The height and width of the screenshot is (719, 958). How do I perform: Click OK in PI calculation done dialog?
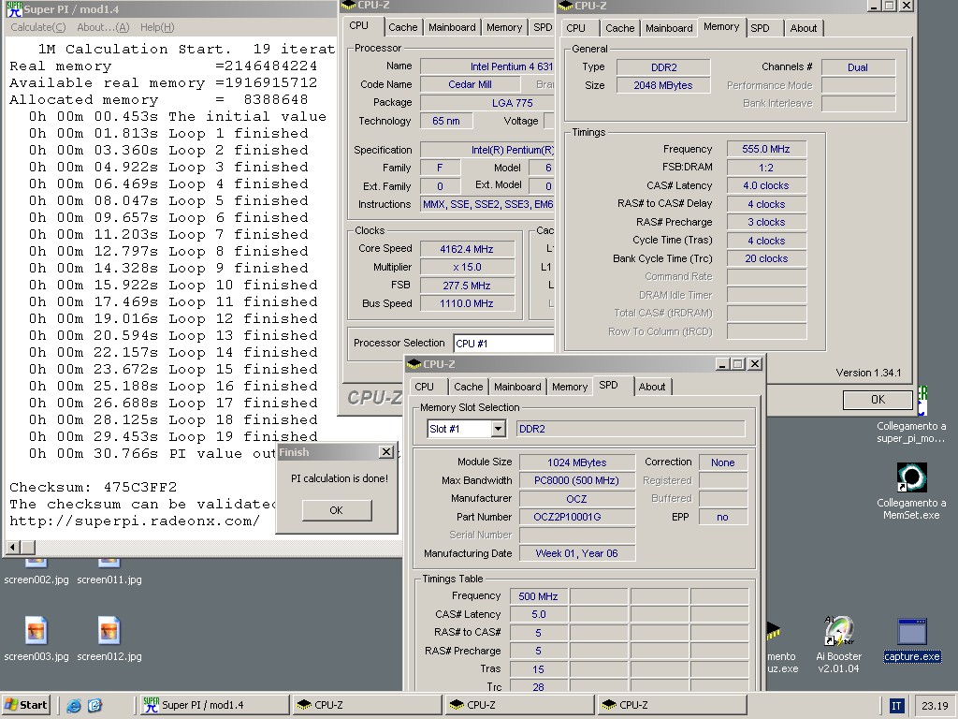click(337, 510)
